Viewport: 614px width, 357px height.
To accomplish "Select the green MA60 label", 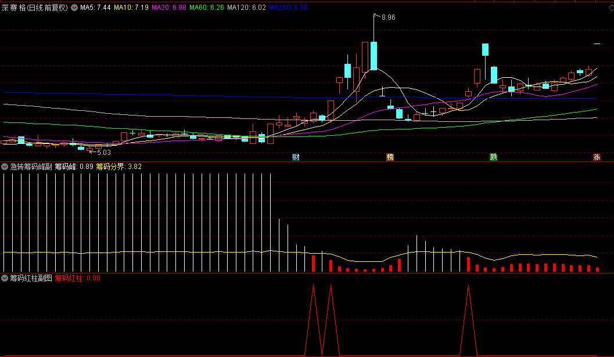I will tap(207, 8).
